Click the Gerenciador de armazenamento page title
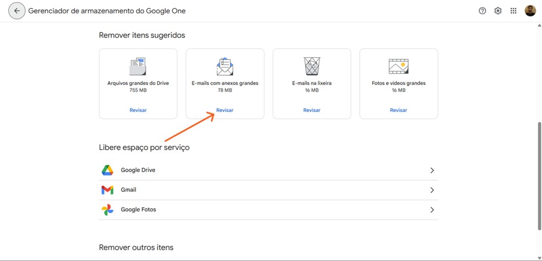 (x=107, y=10)
